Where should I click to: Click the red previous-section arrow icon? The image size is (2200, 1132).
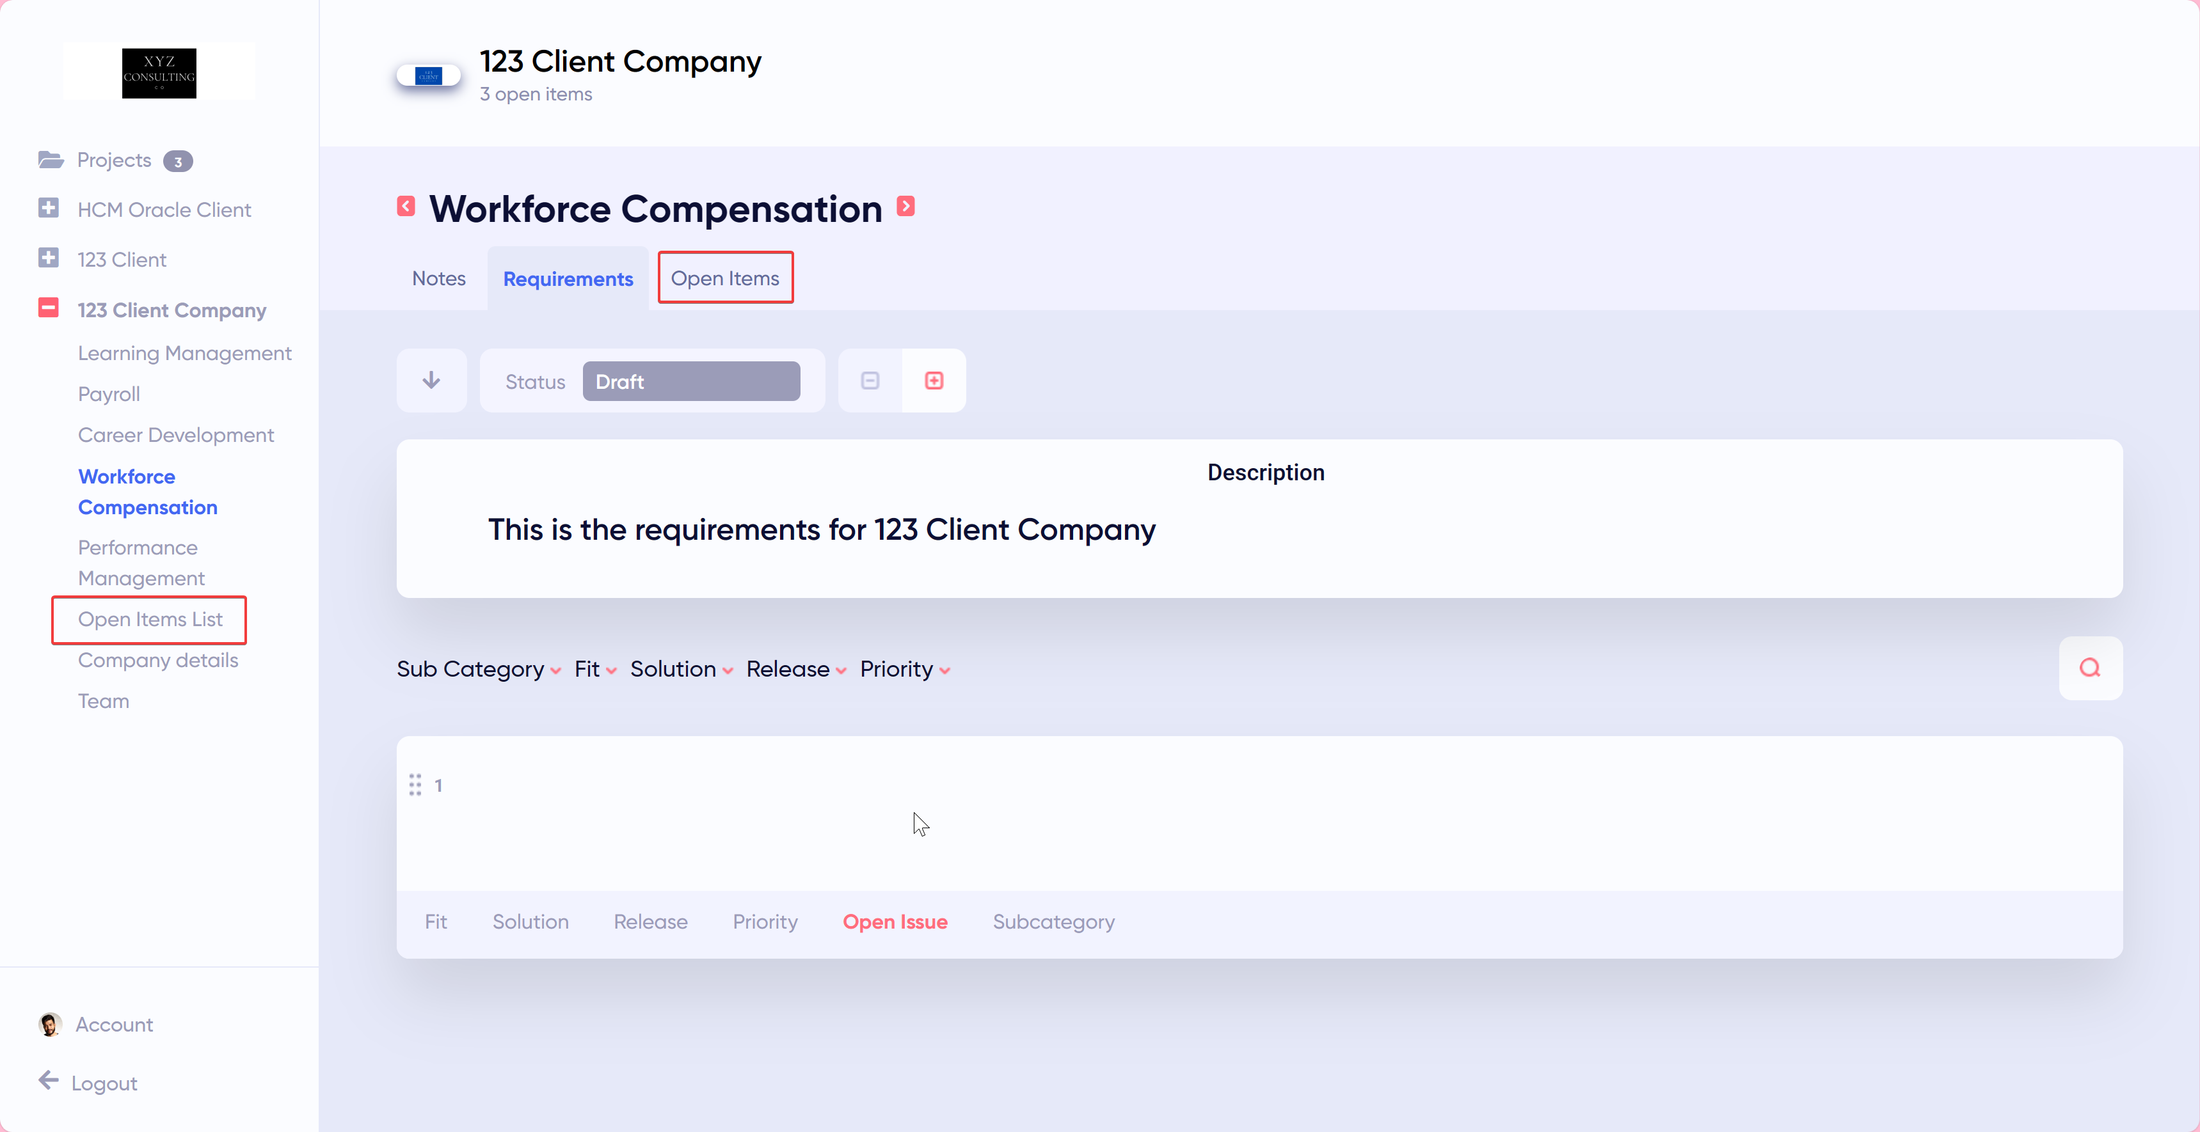406,207
